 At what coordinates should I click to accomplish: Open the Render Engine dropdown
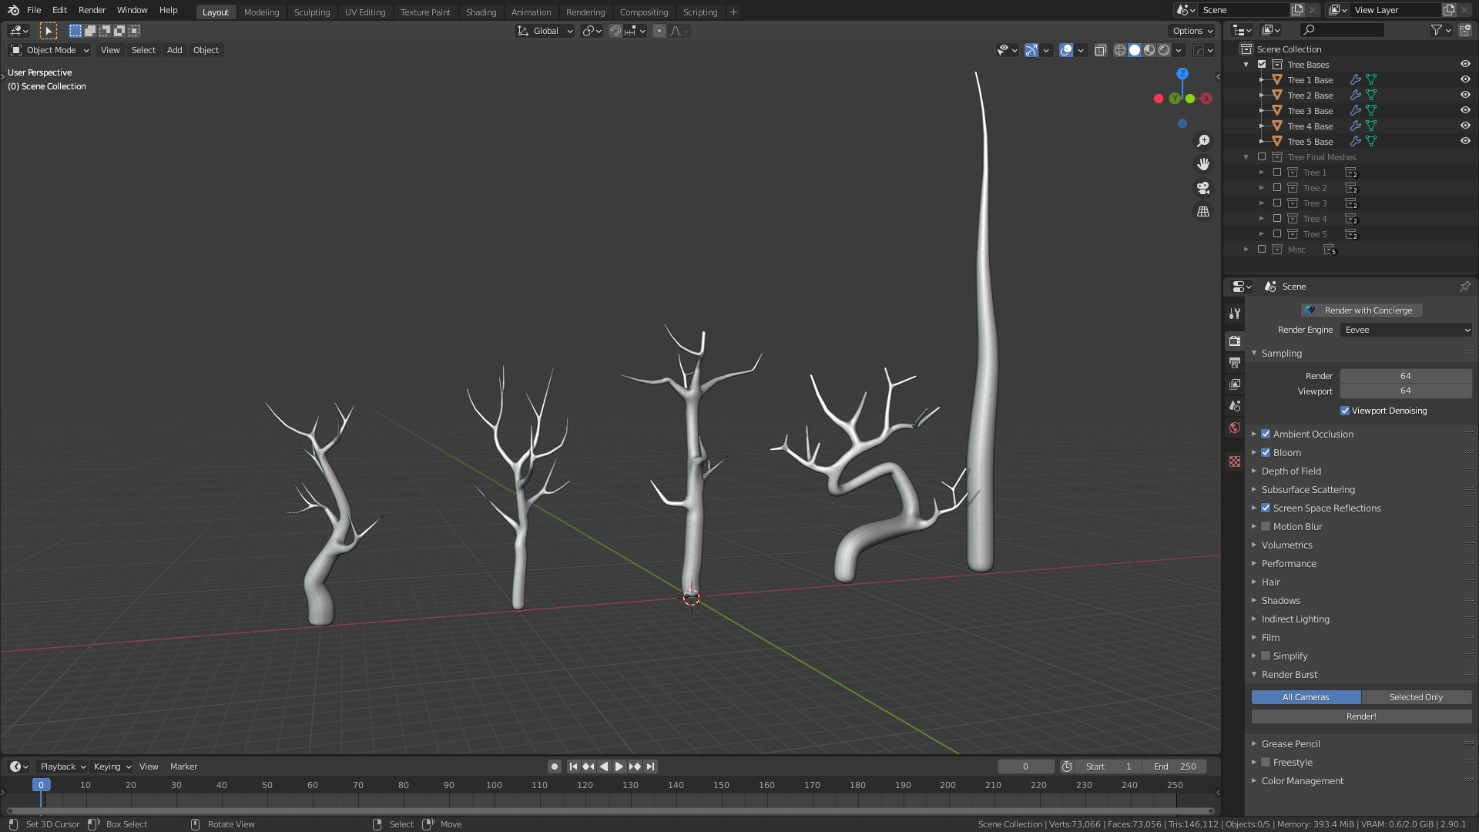(1406, 330)
